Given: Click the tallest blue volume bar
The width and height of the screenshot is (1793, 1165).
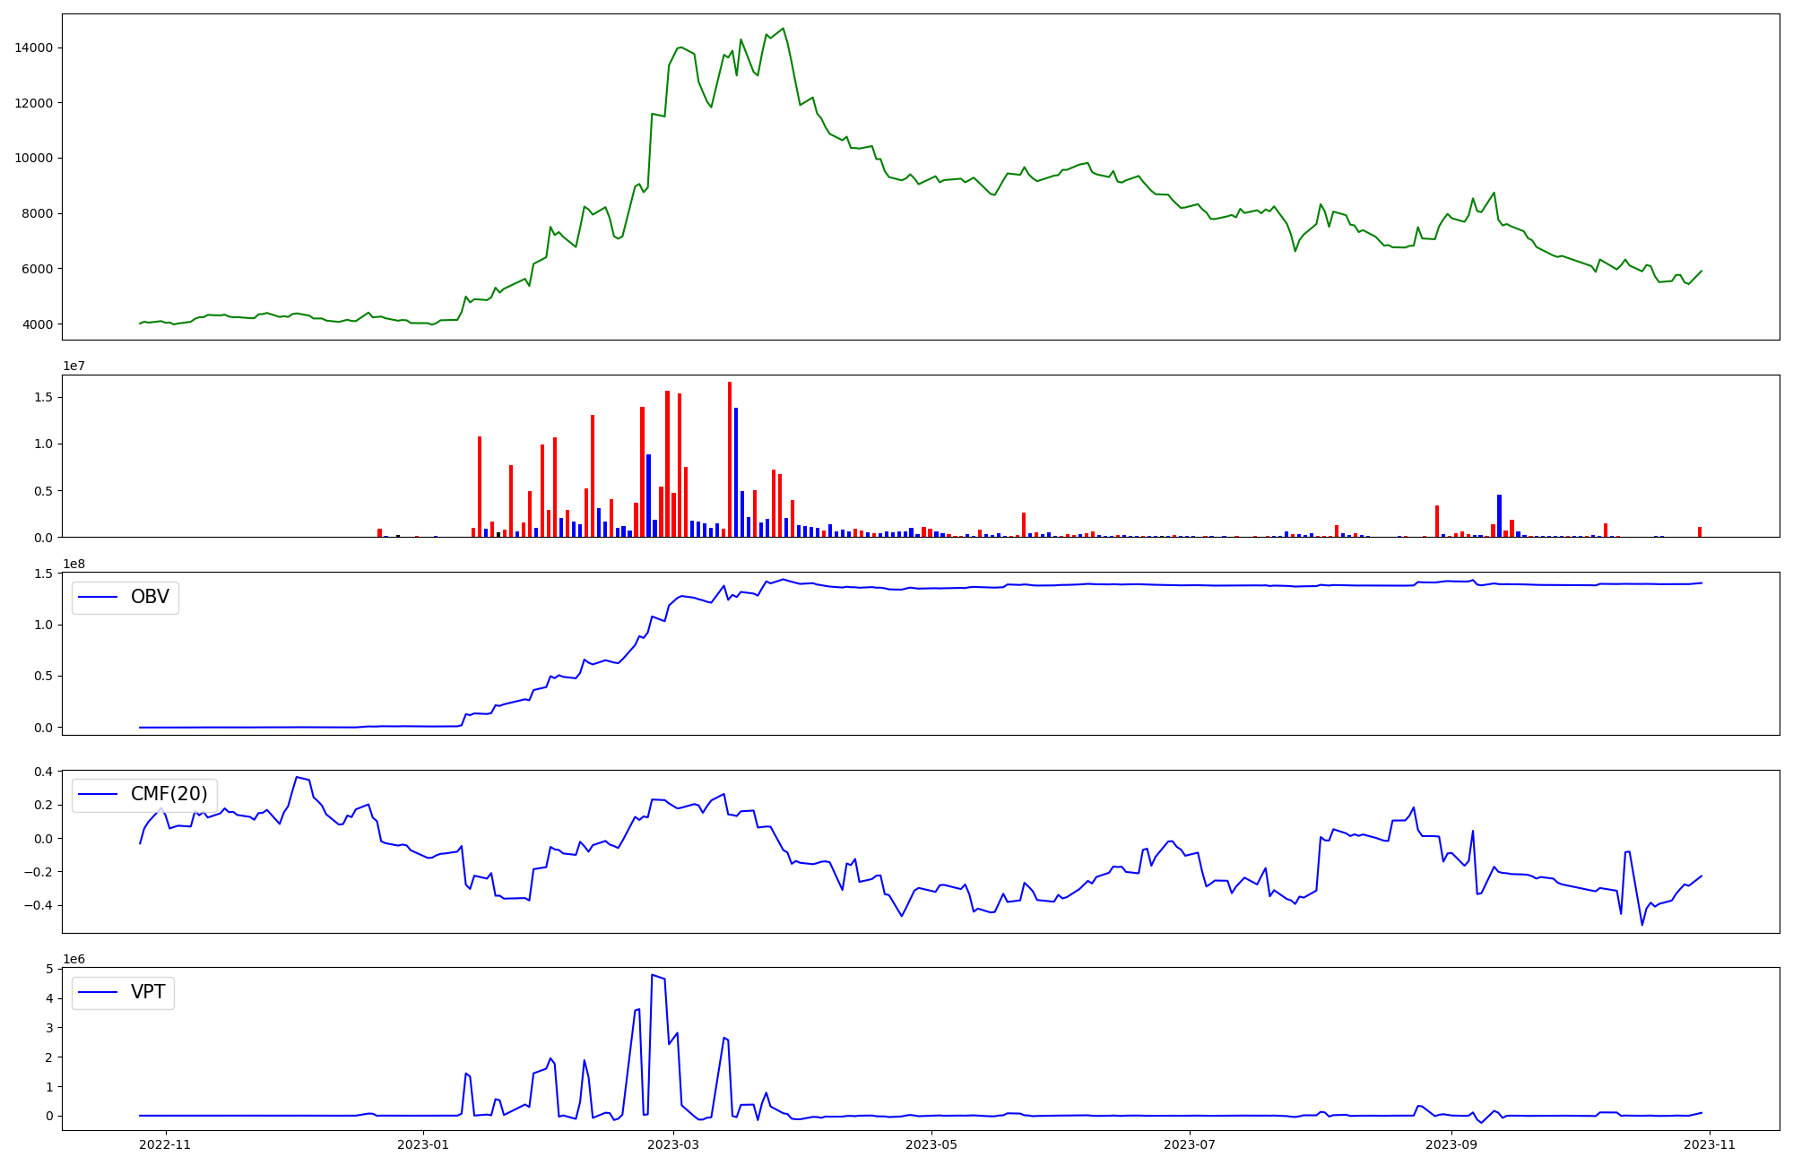Looking at the screenshot, I should (x=736, y=472).
